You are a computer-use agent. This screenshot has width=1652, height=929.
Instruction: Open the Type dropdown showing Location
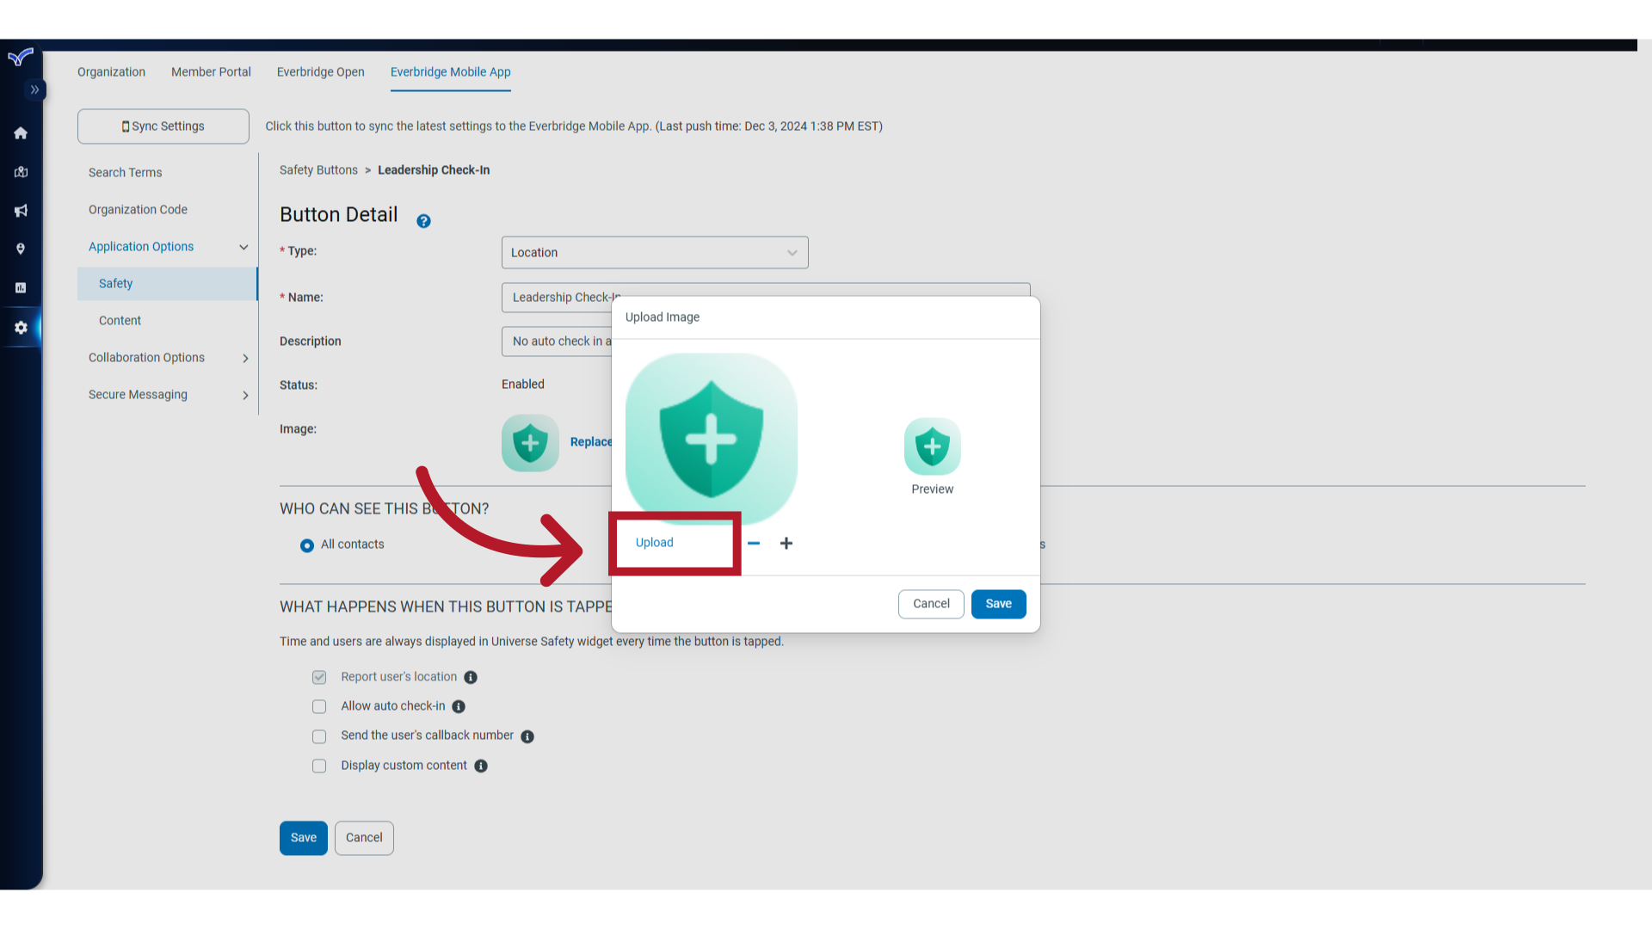coord(654,252)
